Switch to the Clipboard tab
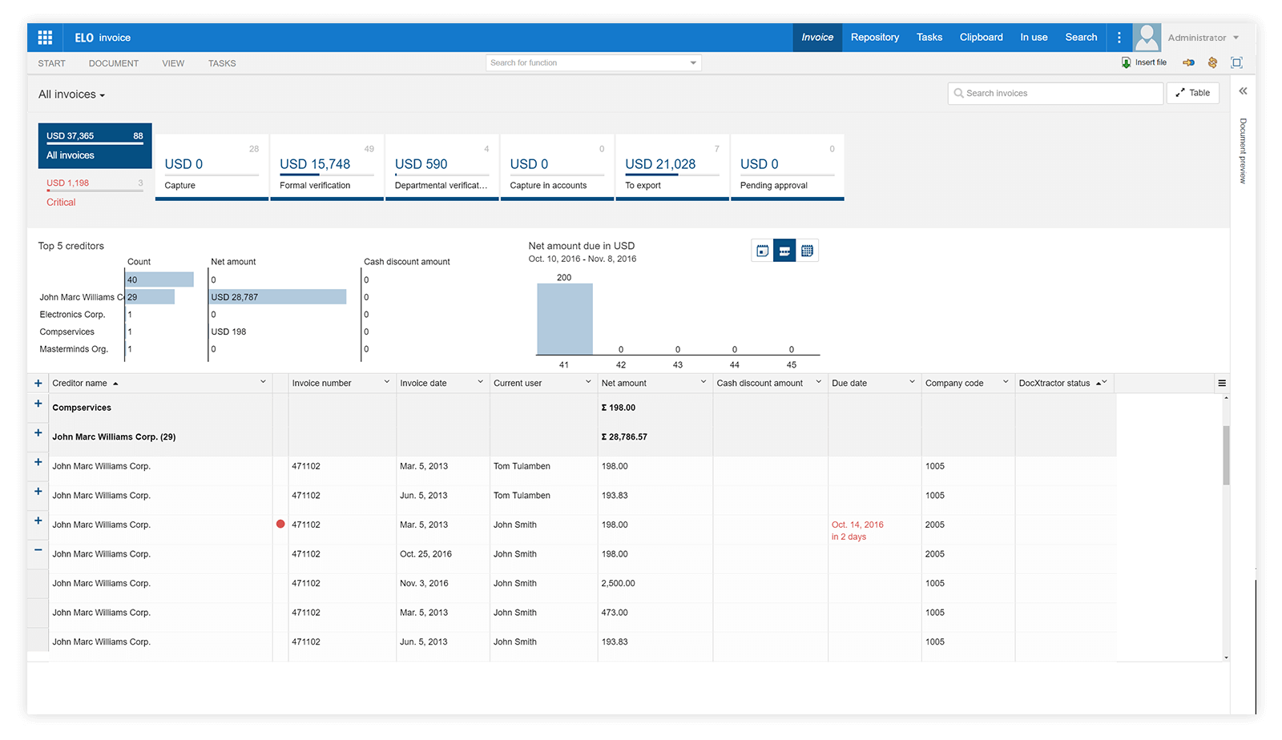The image size is (1282, 740). (982, 38)
